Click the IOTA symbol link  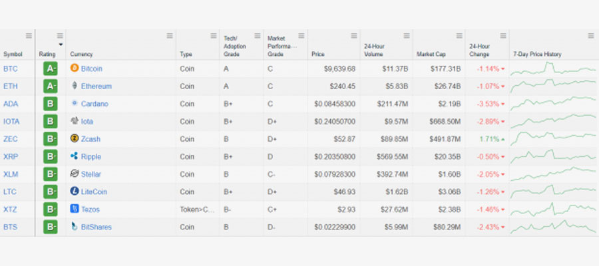click(x=11, y=122)
